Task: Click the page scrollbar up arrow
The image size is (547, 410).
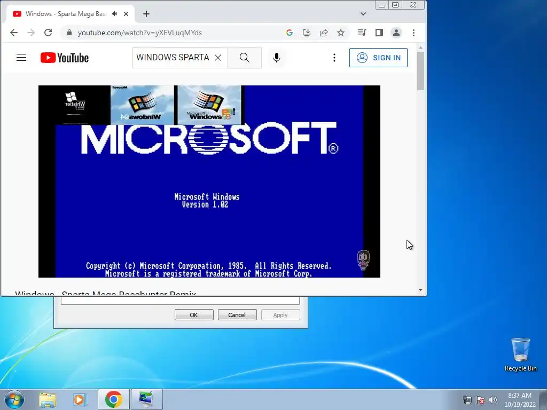Action: (x=421, y=48)
